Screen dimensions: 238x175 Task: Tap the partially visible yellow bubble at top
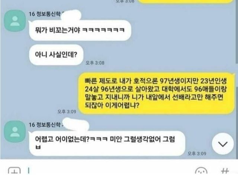(x=186, y=1)
